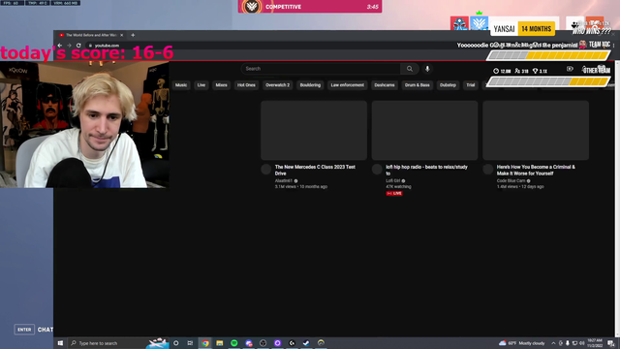Image resolution: width=620 pixels, height=349 pixels.
Task: Click the browser forward arrow
Action: [x=69, y=46]
